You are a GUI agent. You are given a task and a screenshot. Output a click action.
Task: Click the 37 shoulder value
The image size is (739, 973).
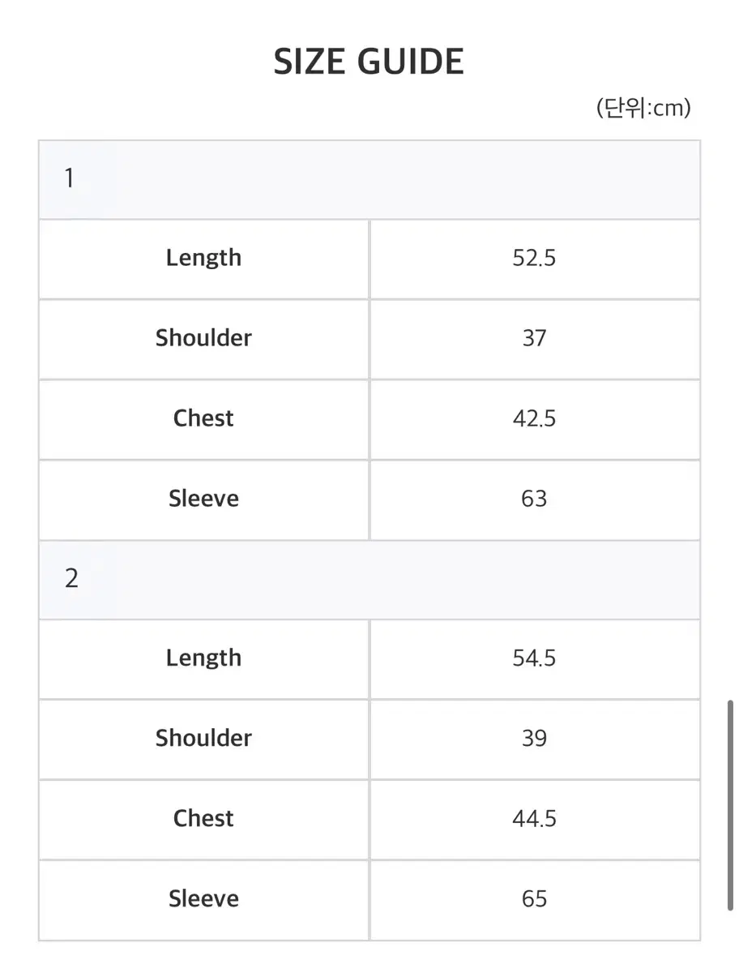pyautogui.click(x=535, y=338)
